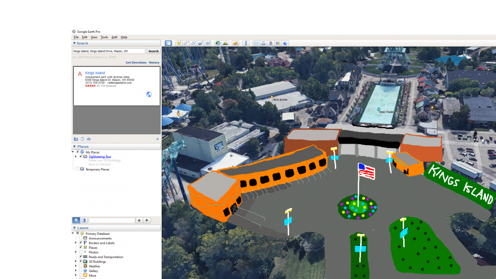This screenshot has height=279, width=496.
Task: Open the View menu
Action: [x=94, y=37]
